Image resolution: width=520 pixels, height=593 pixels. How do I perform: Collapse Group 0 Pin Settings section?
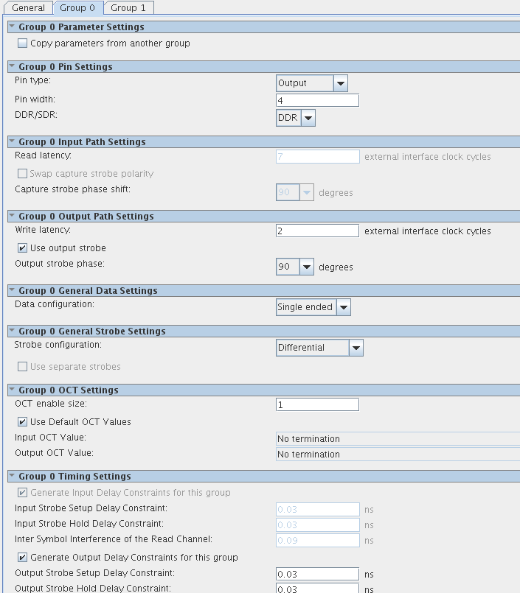12,67
